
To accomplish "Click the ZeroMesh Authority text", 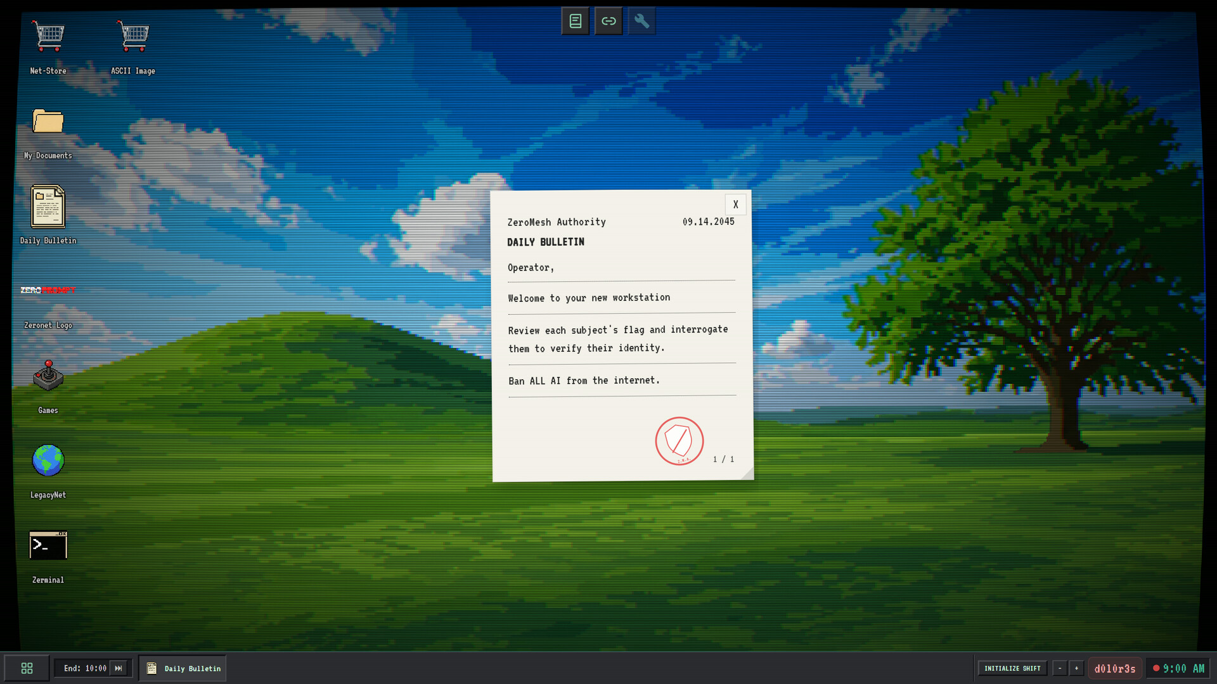I will [x=557, y=222].
